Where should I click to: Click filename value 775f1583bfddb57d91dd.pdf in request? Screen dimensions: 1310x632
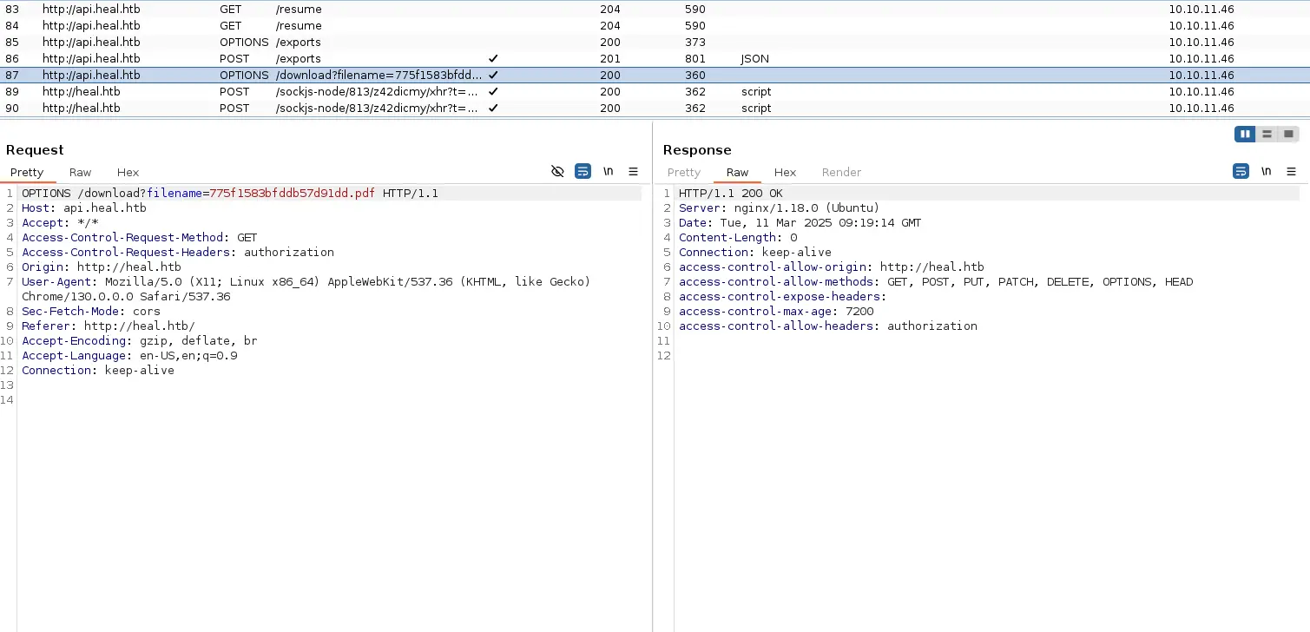click(x=292, y=194)
